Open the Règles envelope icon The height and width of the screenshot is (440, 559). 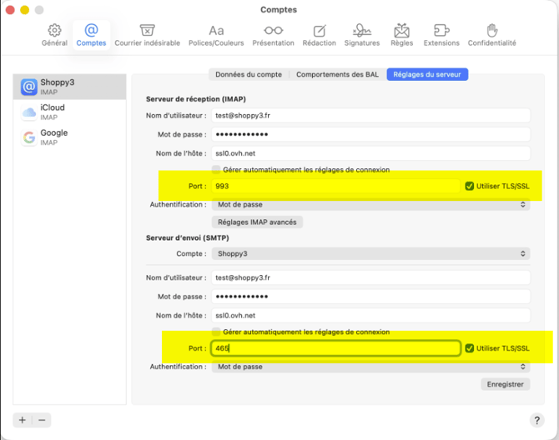[x=402, y=31]
